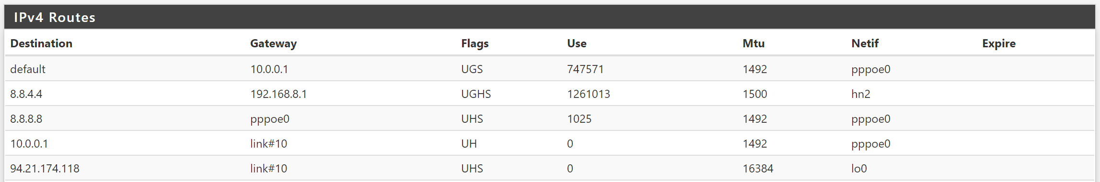Click the Use column header
Screen dimensions: 1100x182
(577, 43)
